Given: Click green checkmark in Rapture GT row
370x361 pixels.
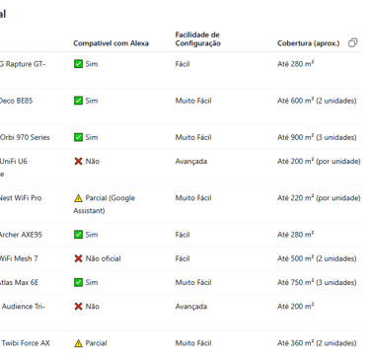Looking at the screenshot, I should tap(78, 64).
